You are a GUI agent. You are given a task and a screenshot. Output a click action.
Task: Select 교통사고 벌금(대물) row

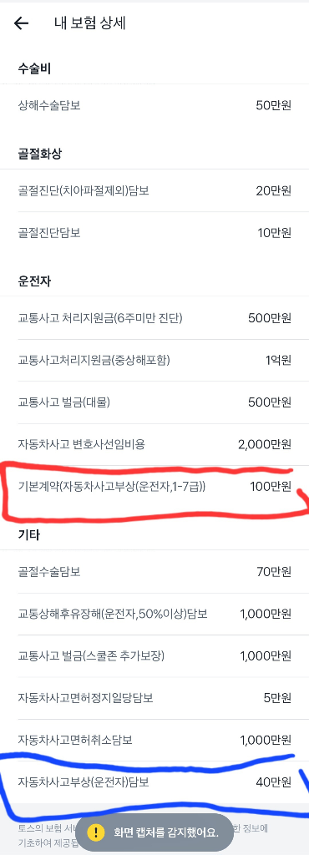pyautogui.click(x=154, y=402)
